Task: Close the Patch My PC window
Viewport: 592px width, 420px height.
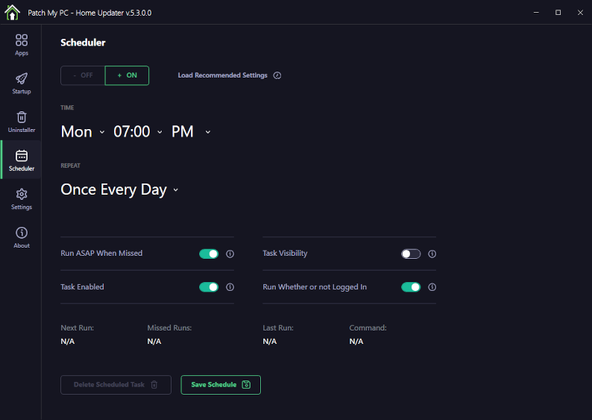Action: click(580, 13)
